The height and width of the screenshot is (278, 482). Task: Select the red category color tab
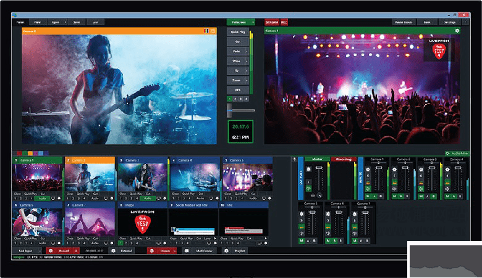coord(21,153)
